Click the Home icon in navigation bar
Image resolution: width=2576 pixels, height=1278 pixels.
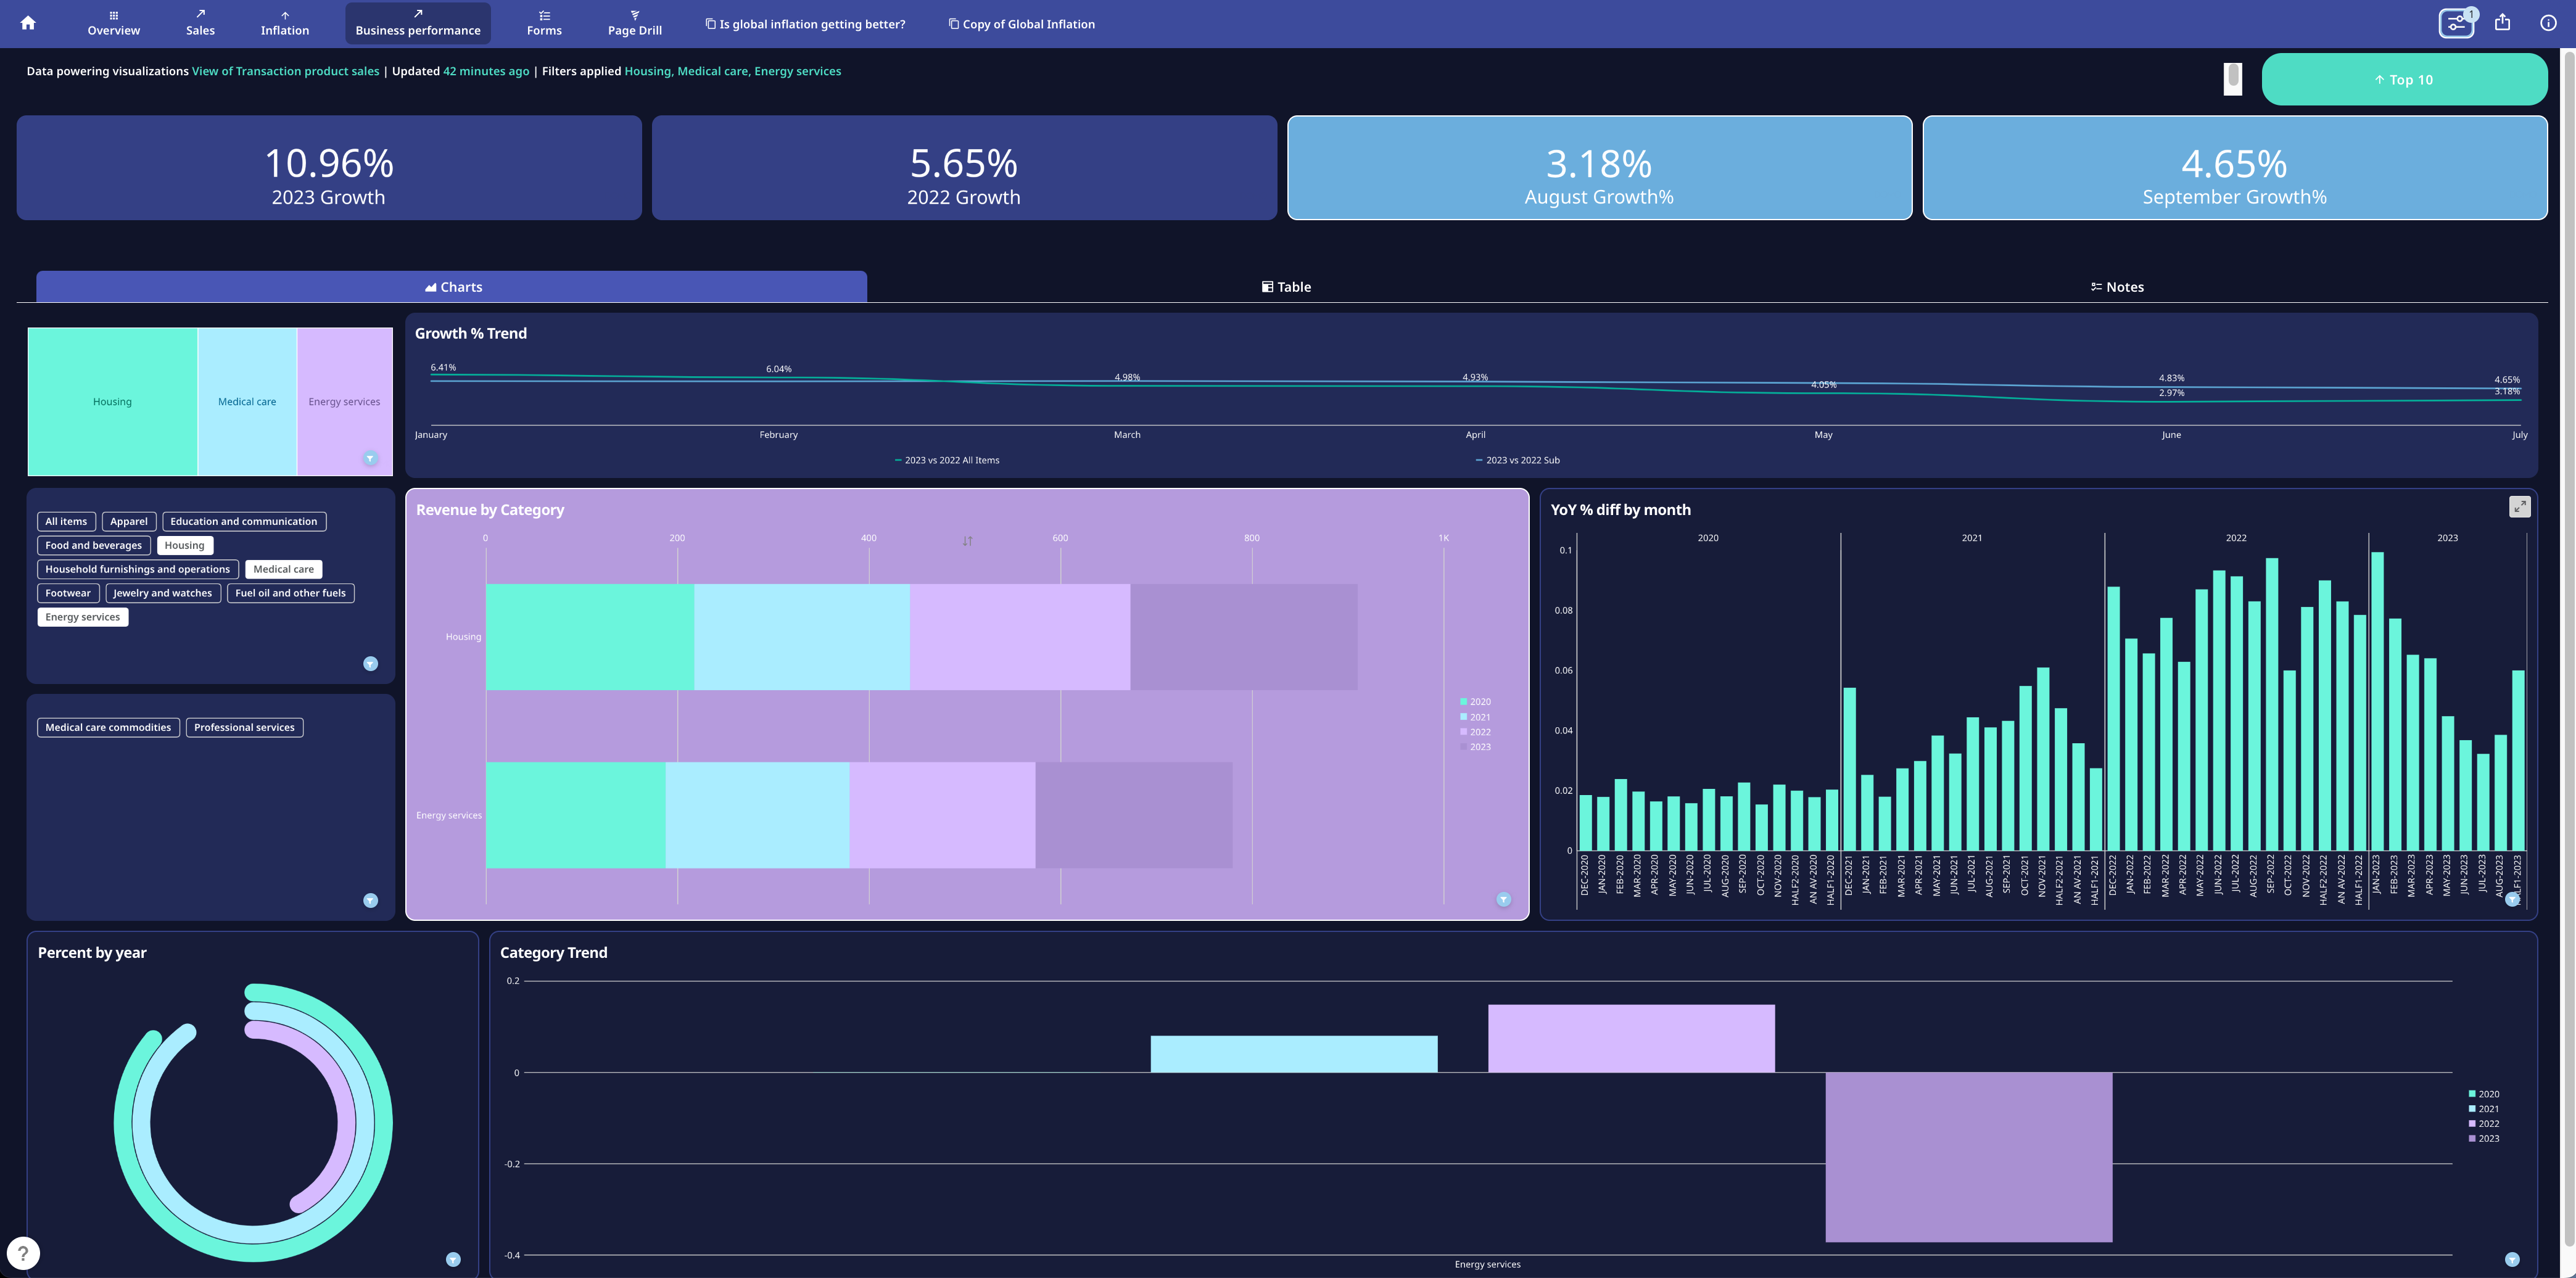(x=28, y=23)
